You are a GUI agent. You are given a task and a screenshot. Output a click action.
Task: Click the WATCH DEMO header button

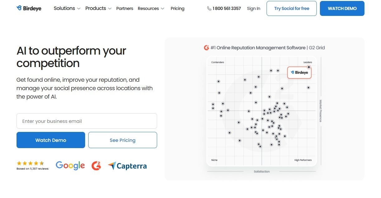coord(342,8)
